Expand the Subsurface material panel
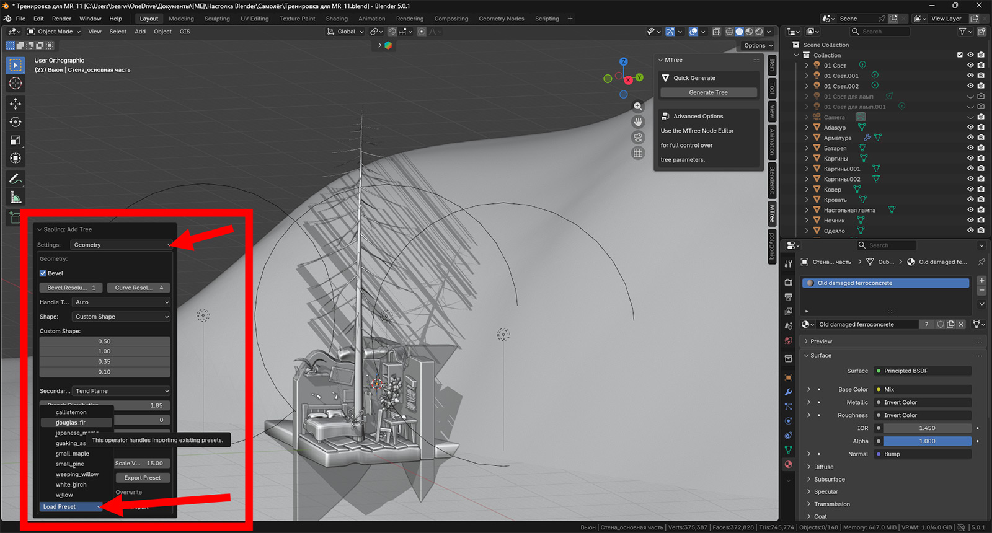Screen dimensions: 992x533 pos(829,479)
